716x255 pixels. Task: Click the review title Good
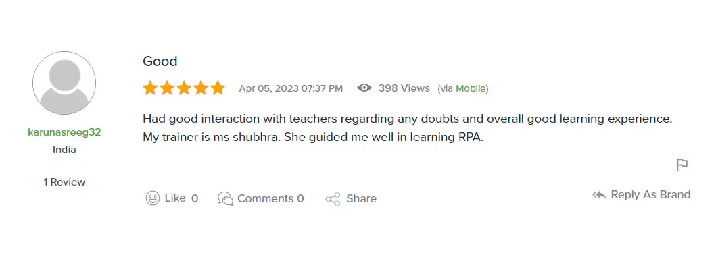tap(160, 61)
